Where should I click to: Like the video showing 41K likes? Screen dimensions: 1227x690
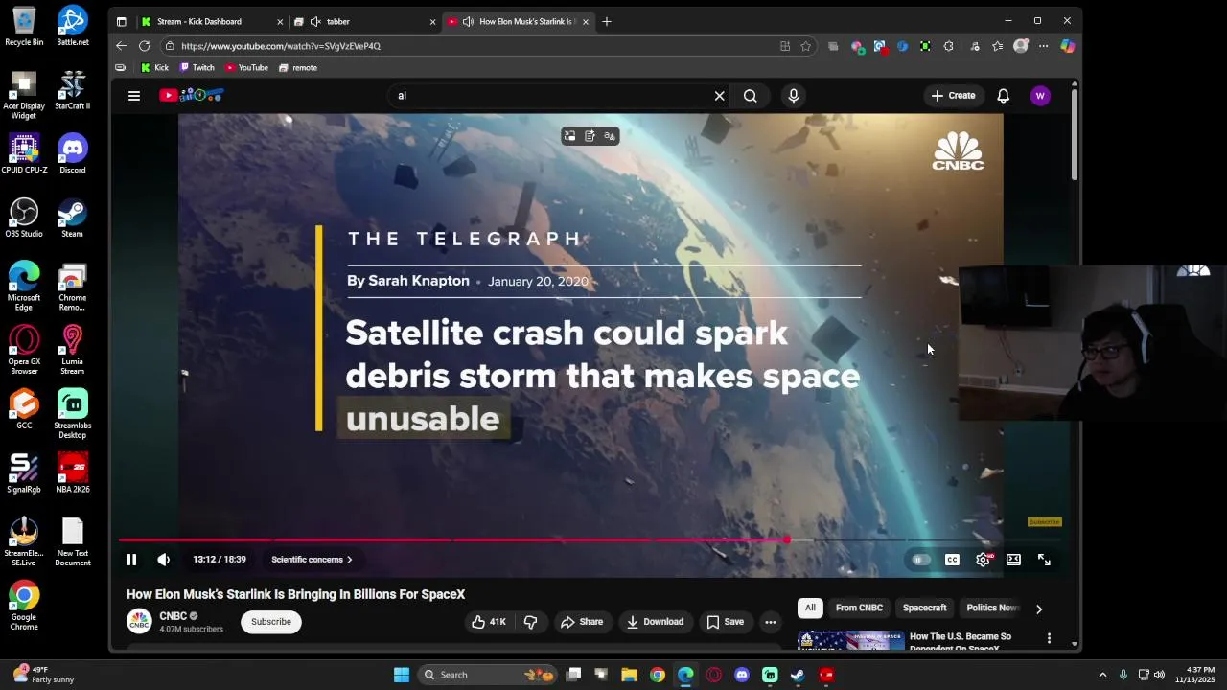[x=488, y=622]
